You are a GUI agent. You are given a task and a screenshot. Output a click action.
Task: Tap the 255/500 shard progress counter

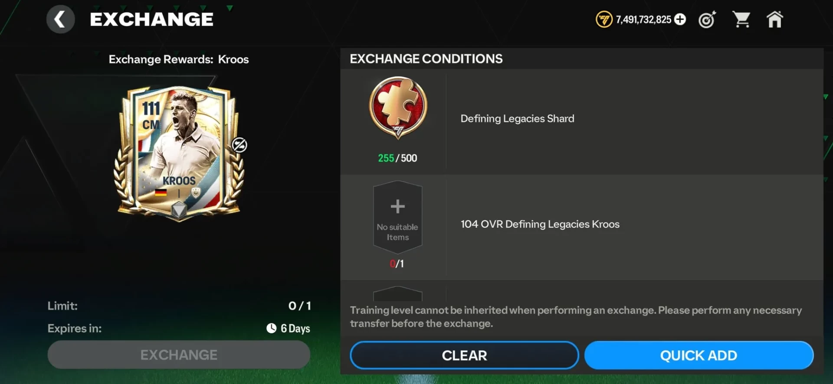point(397,158)
